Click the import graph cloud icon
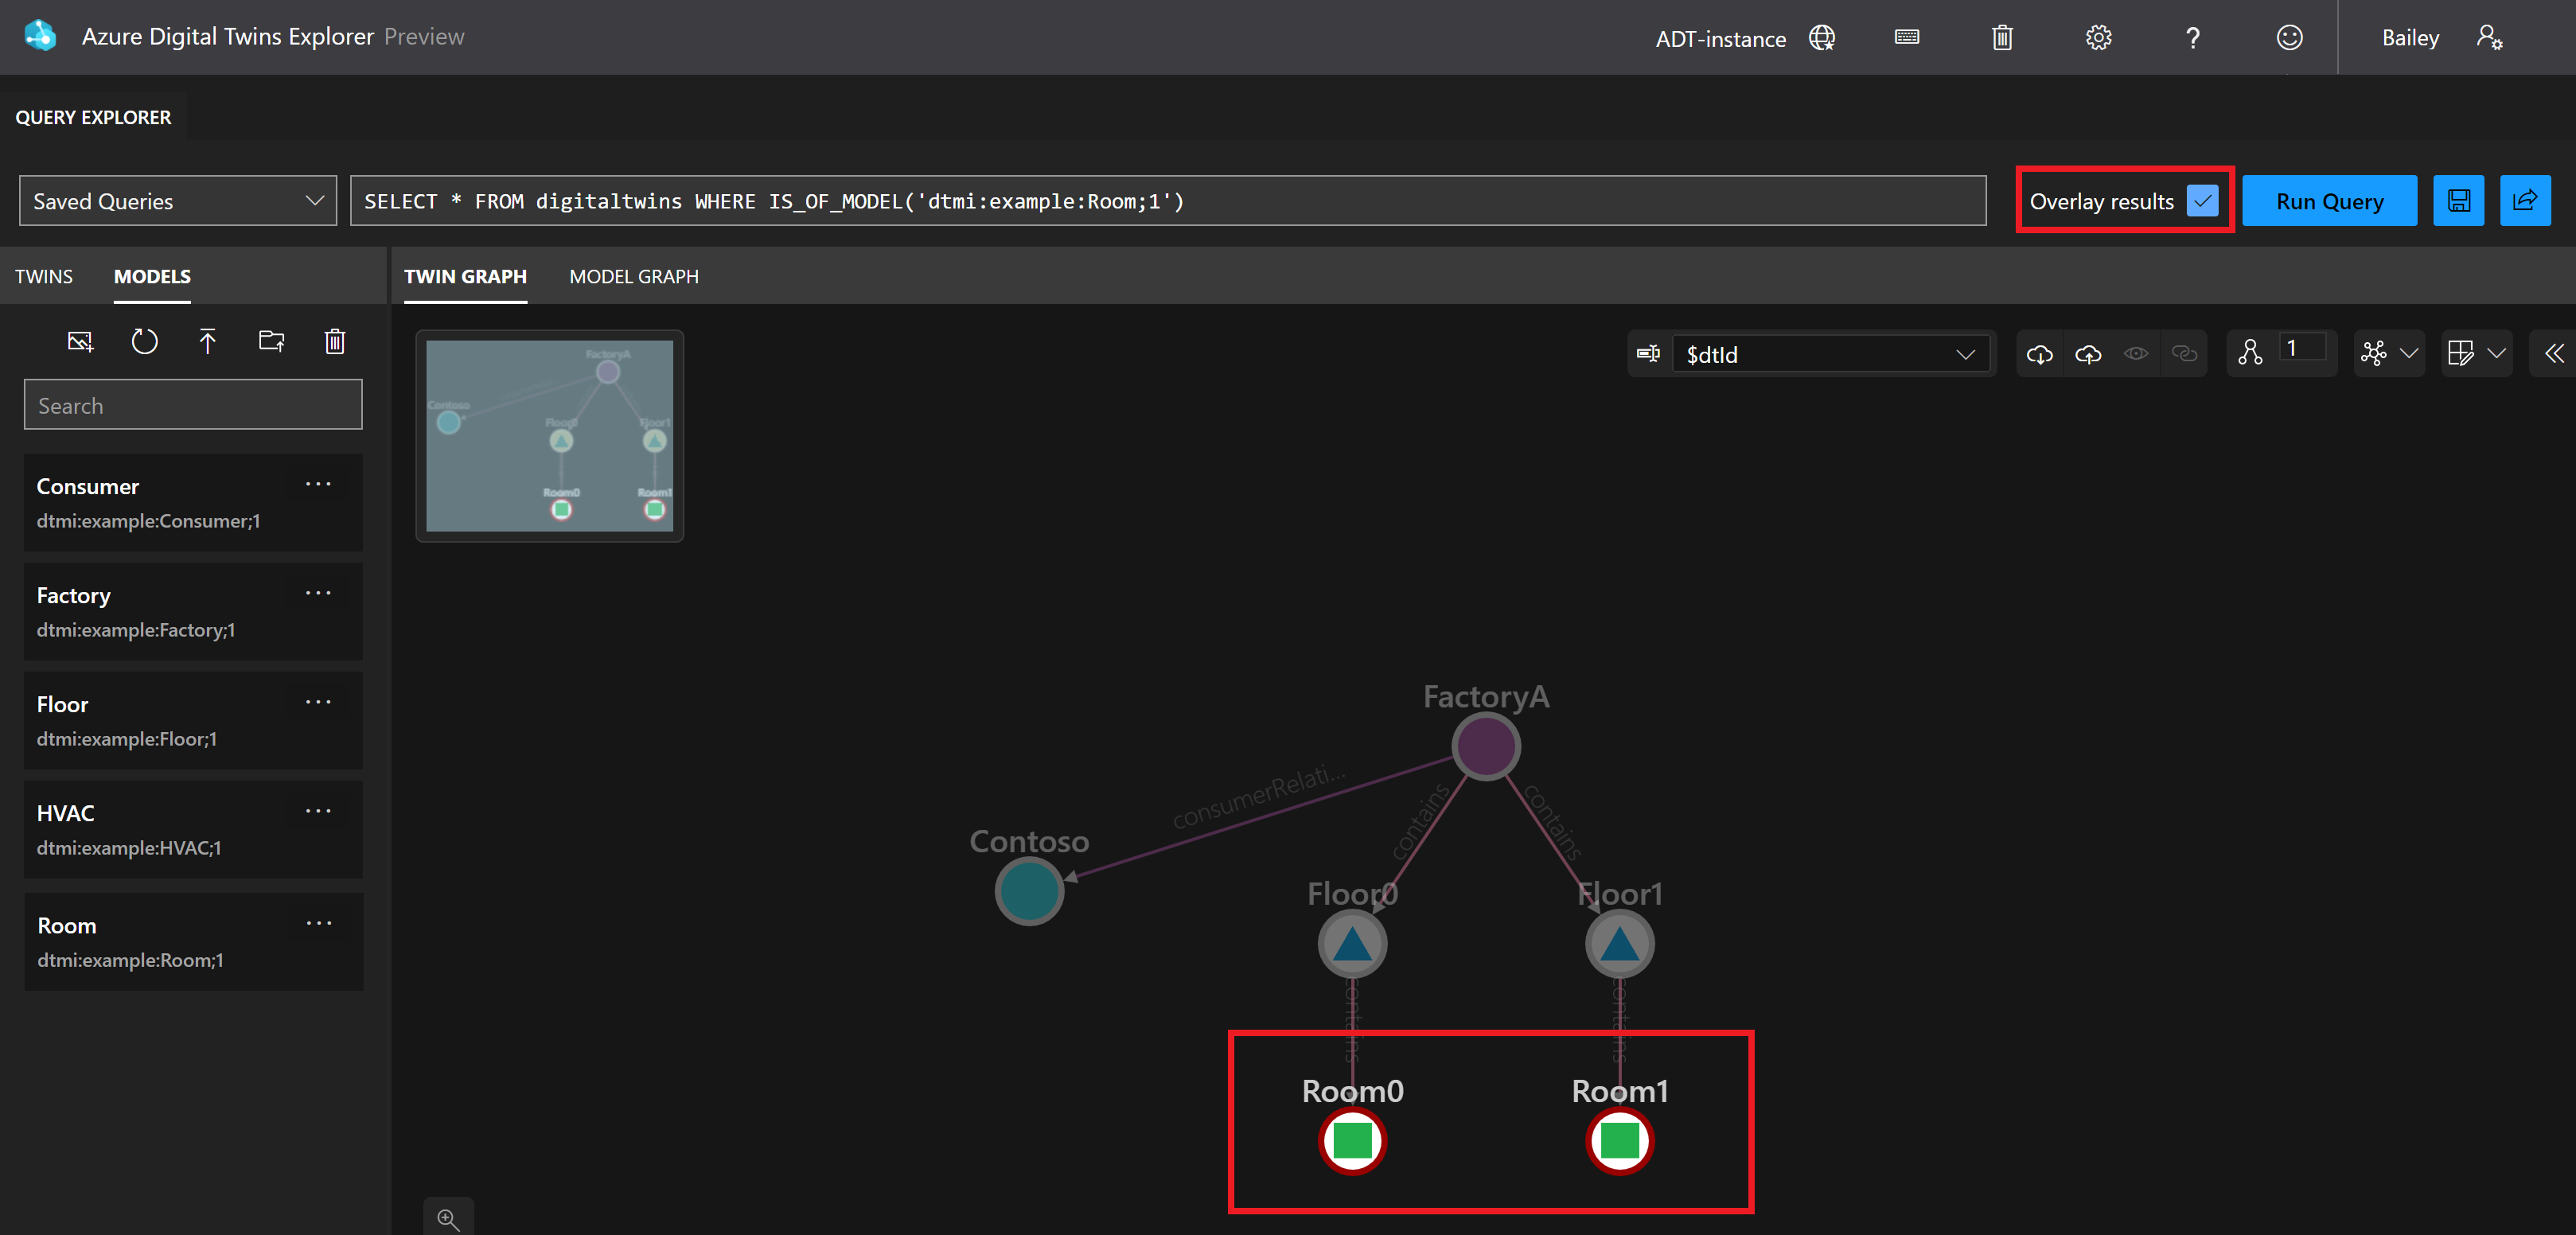The height and width of the screenshot is (1235, 2576). [2088, 354]
